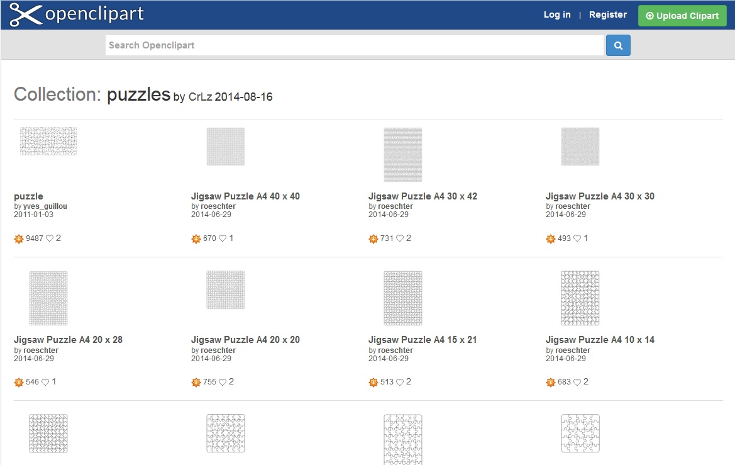This screenshot has width=735, height=465.
Task: Click the heart icon beside 546 views
Action: 45,382
